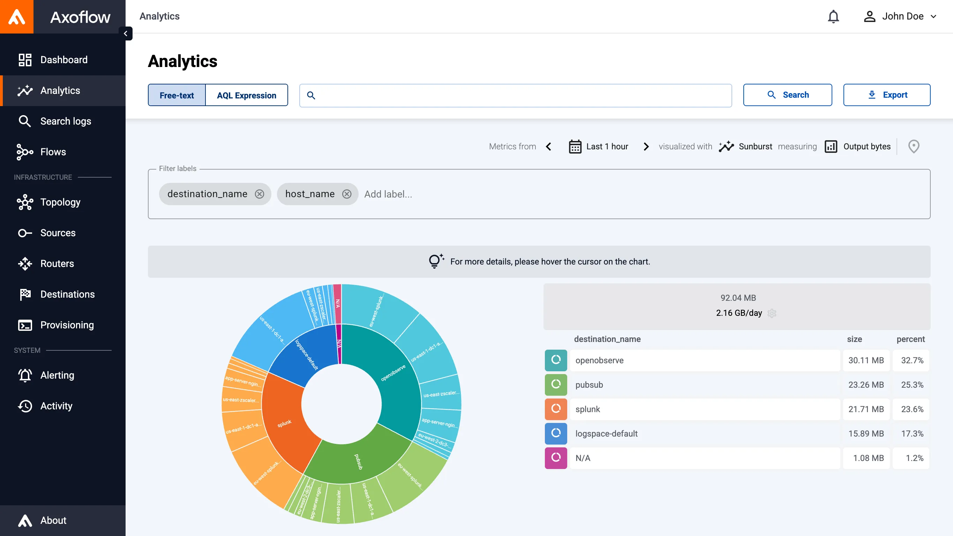Remove the destination_name filter label
This screenshot has height=536, width=953.
click(260, 194)
